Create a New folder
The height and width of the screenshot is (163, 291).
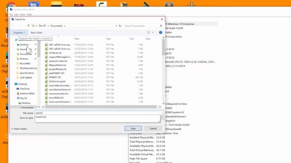(36, 33)
